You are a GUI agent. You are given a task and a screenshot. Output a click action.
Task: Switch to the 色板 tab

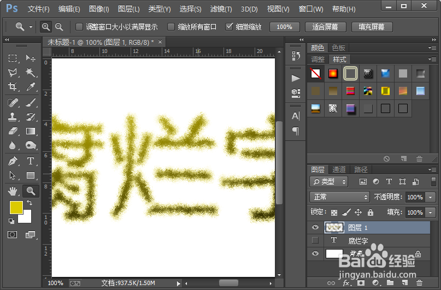point(338,48)
